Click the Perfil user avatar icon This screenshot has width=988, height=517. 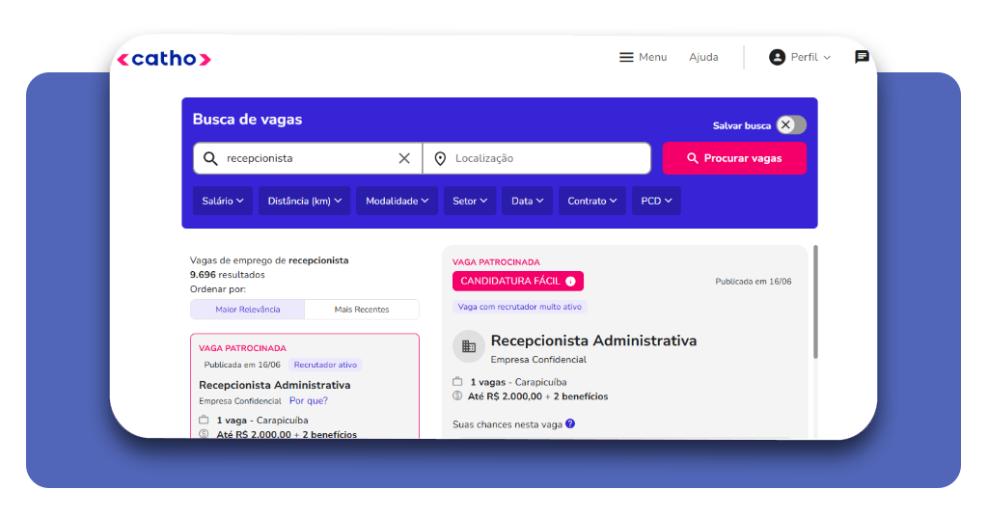tap(777, 57)
